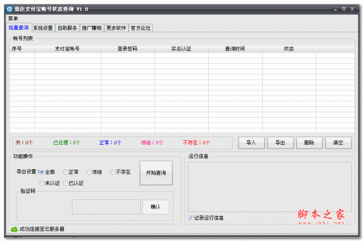Click the 支付宝帐号 column header
Screen dimensions: 364x242
click(67, 49)
